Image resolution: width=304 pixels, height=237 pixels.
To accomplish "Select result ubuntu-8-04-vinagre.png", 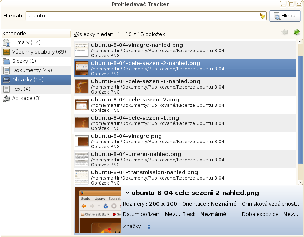I will click(185, 141).
